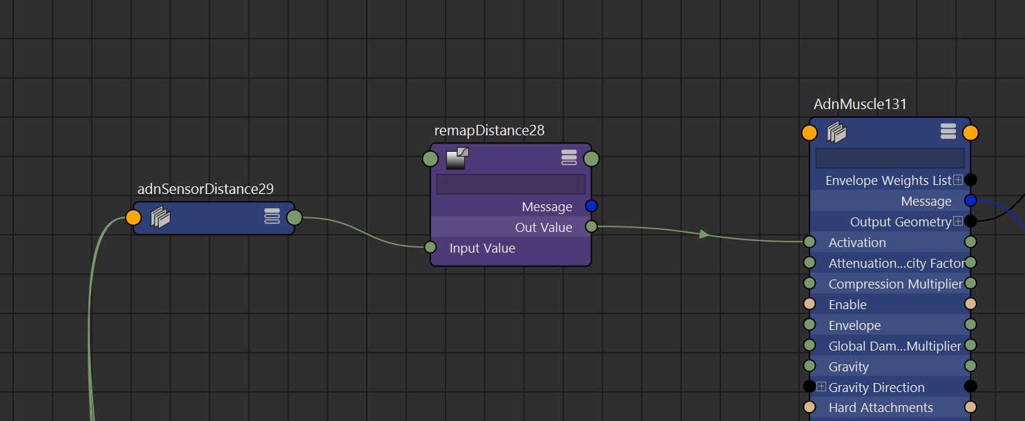
Task: Click the Output Geometry black output port
Action: pos(970,222)
